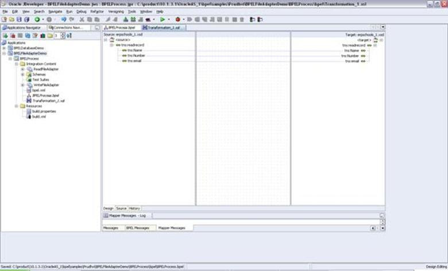This screenshot has width=448, height=271.
Task: Collapse the BPELFileAdapterDemo application node
Action: click(4, 53)
